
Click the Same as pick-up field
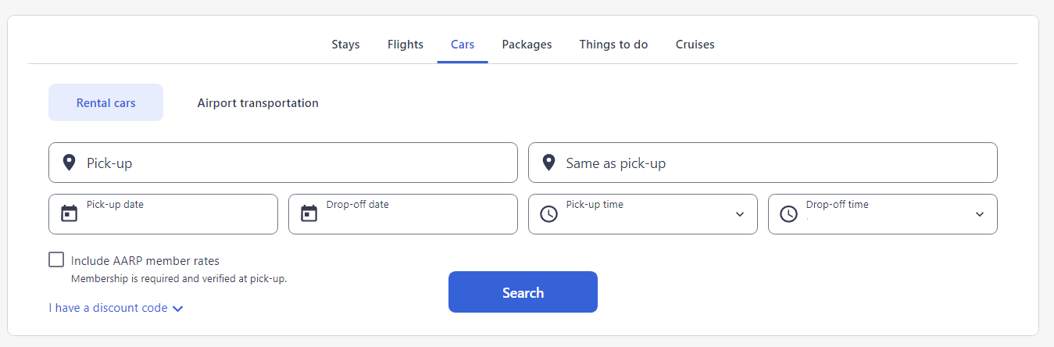click(774, 163)
